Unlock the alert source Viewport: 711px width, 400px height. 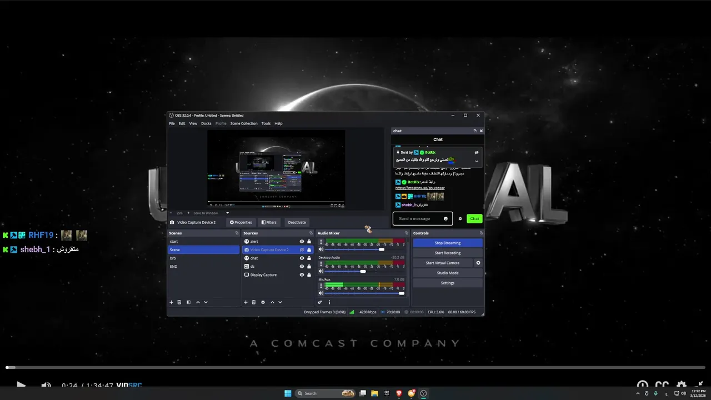tap(309, 242)
